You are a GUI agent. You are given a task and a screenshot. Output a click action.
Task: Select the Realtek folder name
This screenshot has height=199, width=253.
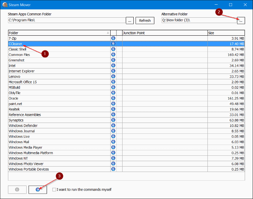point(14,109)
